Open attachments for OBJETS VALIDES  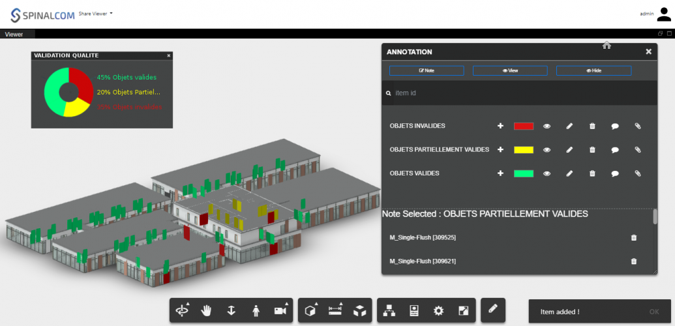click(x=638, y=173)
